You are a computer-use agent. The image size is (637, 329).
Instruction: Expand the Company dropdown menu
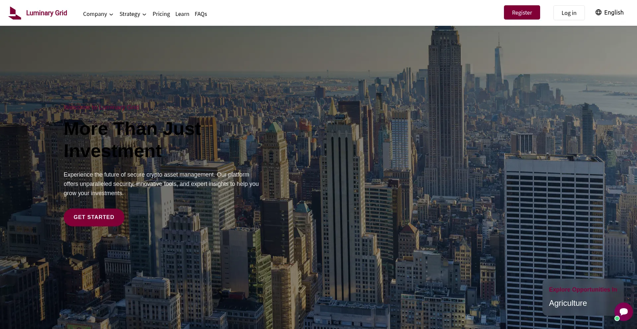pyautogui.click(x=98, y=14)
